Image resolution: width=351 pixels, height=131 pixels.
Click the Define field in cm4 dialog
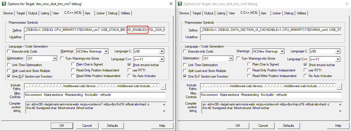(271, 30)
